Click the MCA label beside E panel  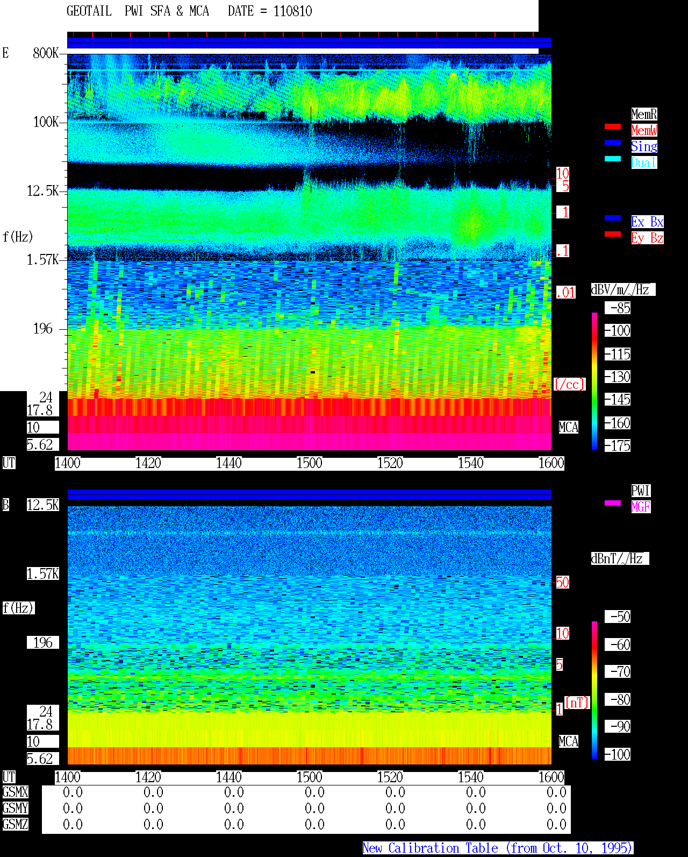(x=568, y=427)
